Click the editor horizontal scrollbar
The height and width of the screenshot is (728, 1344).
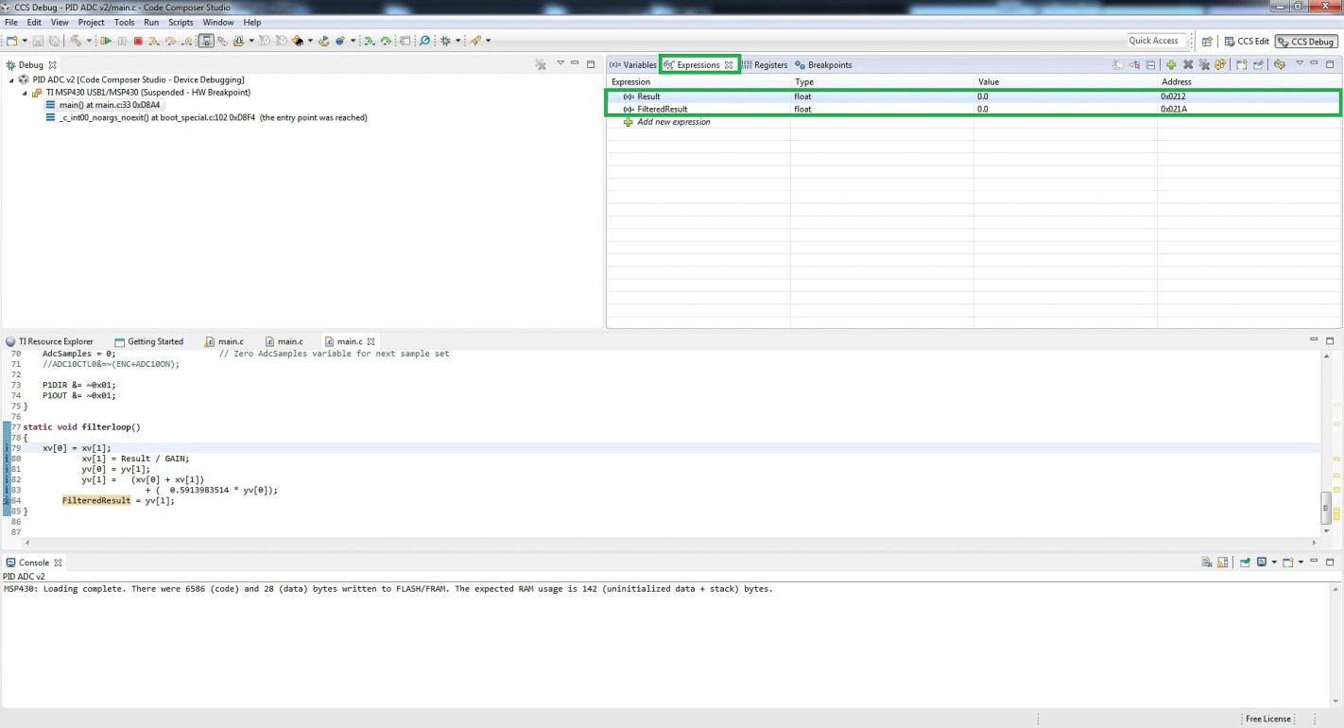pyautogui.click(x=662, y=543)
